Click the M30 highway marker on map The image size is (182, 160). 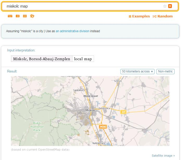pos(103,127)
